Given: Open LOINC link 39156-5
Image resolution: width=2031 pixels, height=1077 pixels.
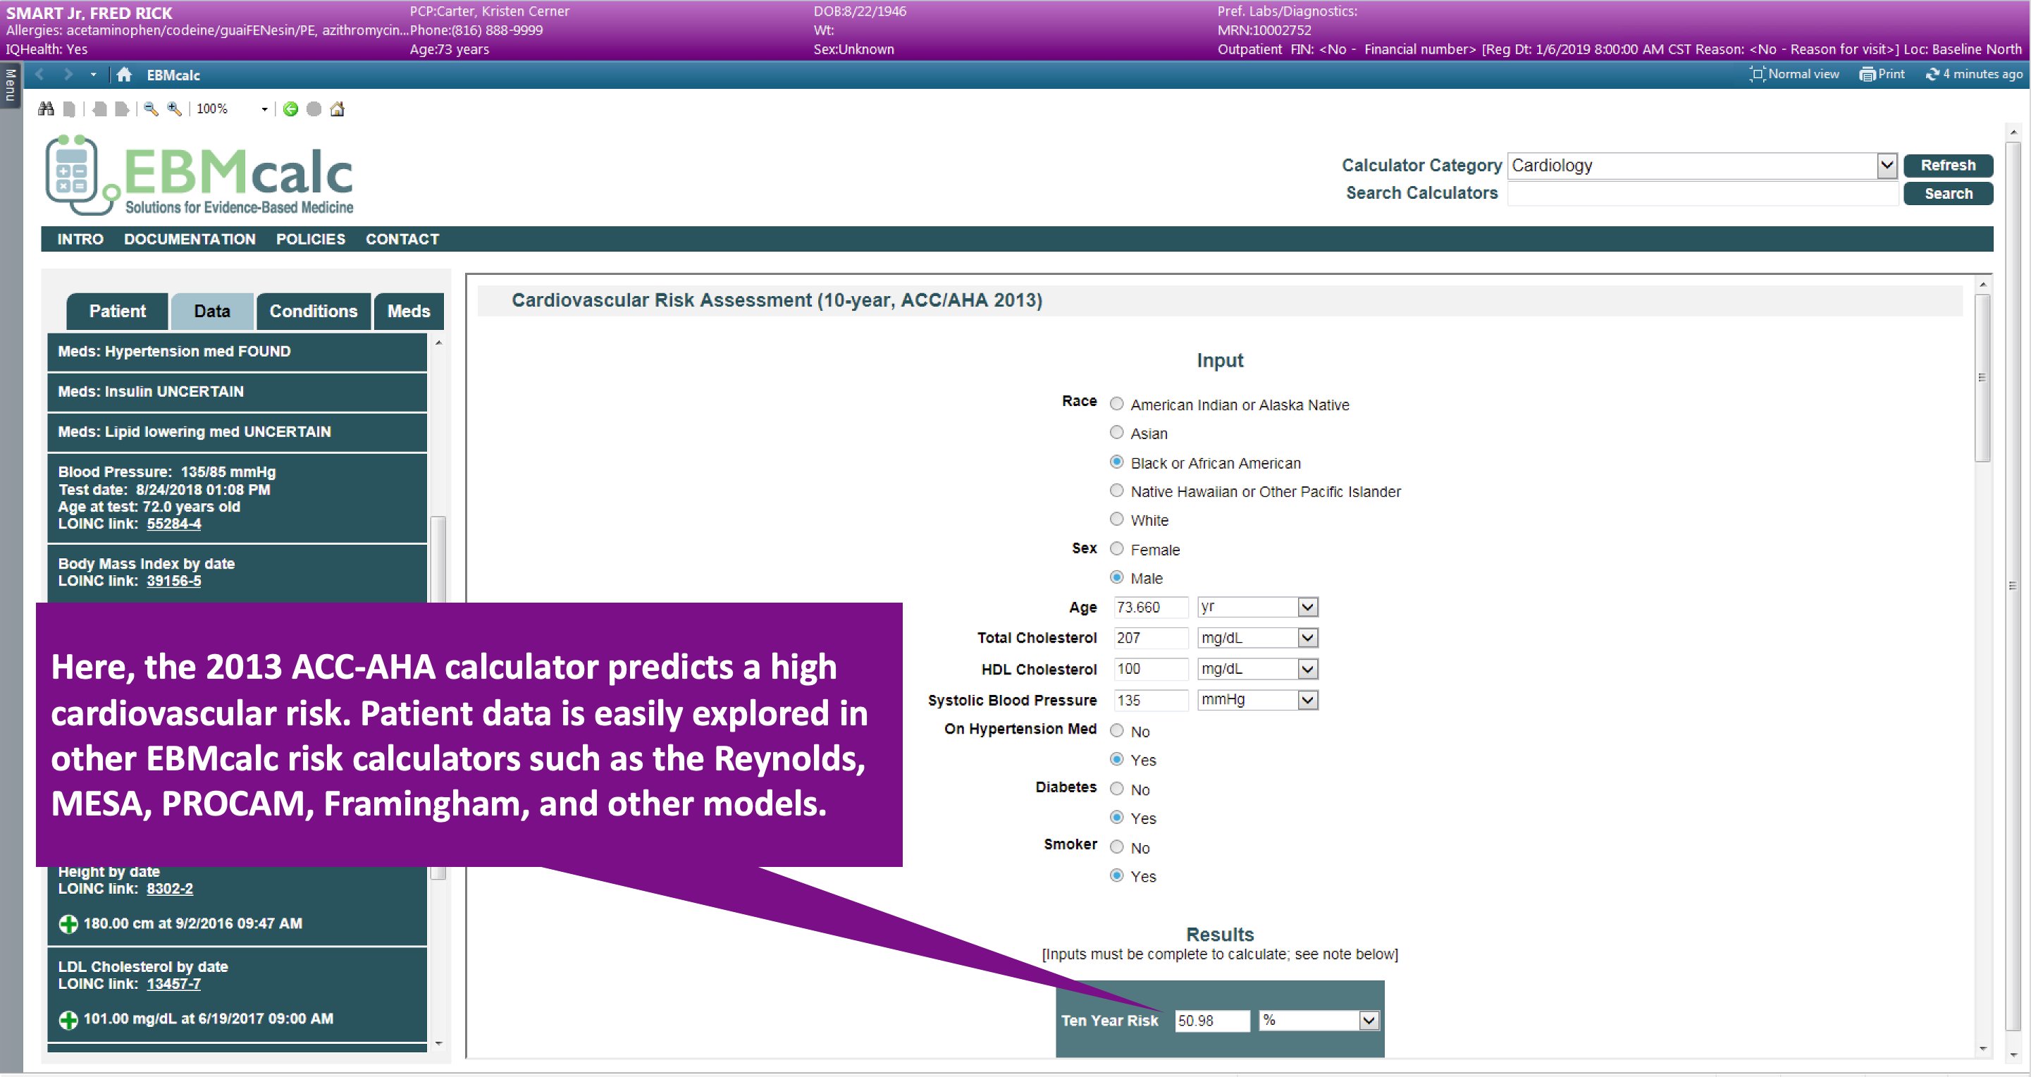Looking at the screenshot, I should (x=174, y=581).
